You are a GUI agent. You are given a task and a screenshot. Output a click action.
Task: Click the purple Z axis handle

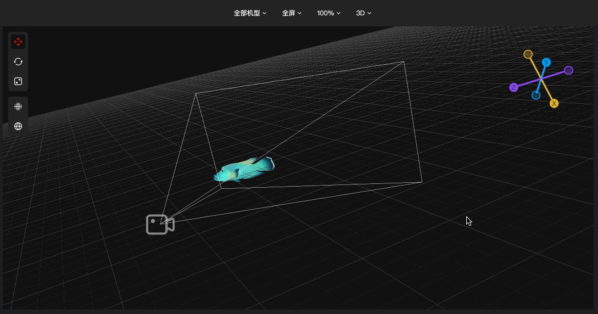514,87
